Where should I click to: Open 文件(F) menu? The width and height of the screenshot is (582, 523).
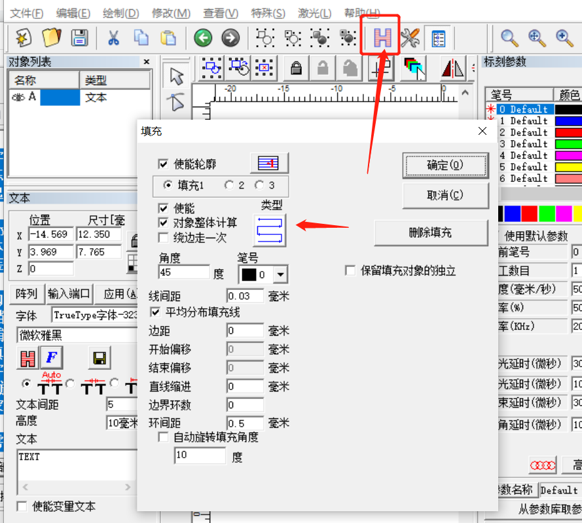[26, 13]
